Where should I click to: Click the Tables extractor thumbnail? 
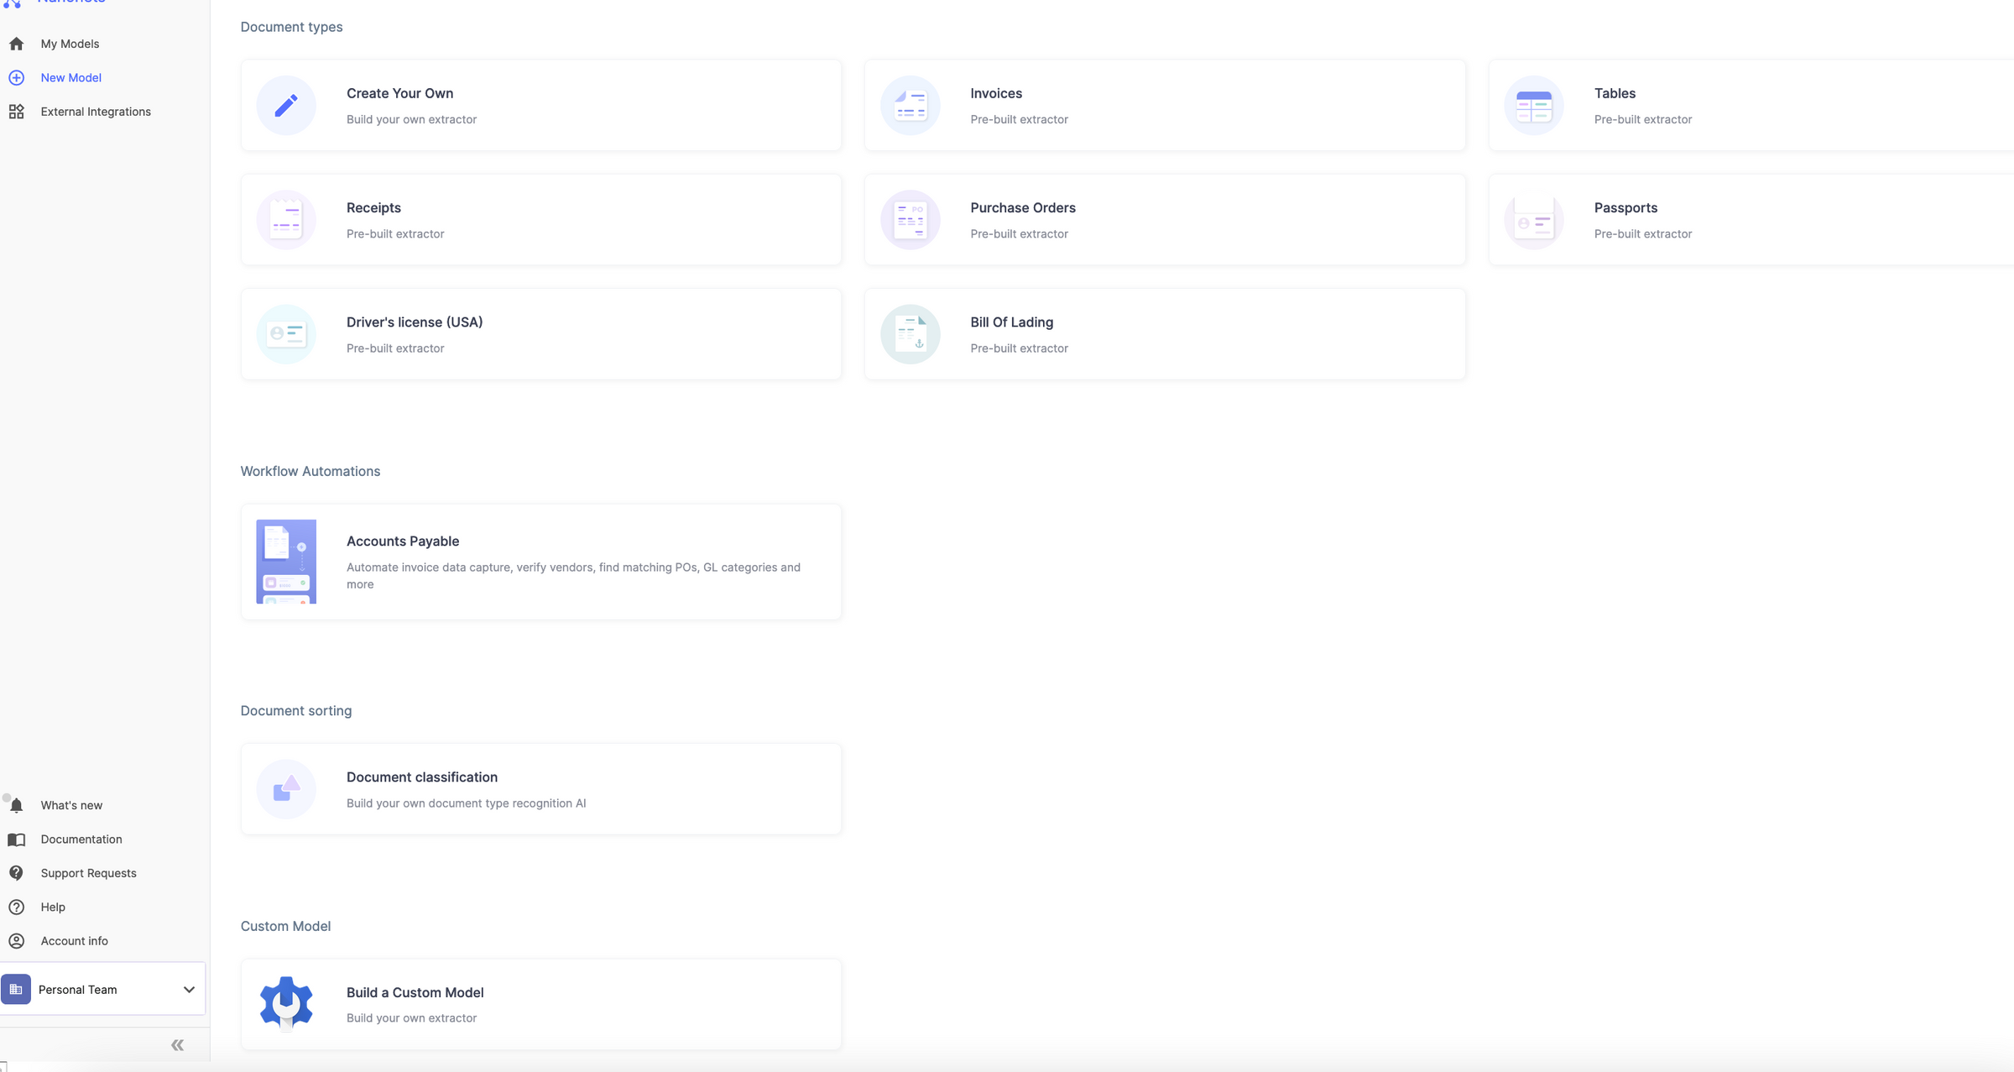point(1535,104)
